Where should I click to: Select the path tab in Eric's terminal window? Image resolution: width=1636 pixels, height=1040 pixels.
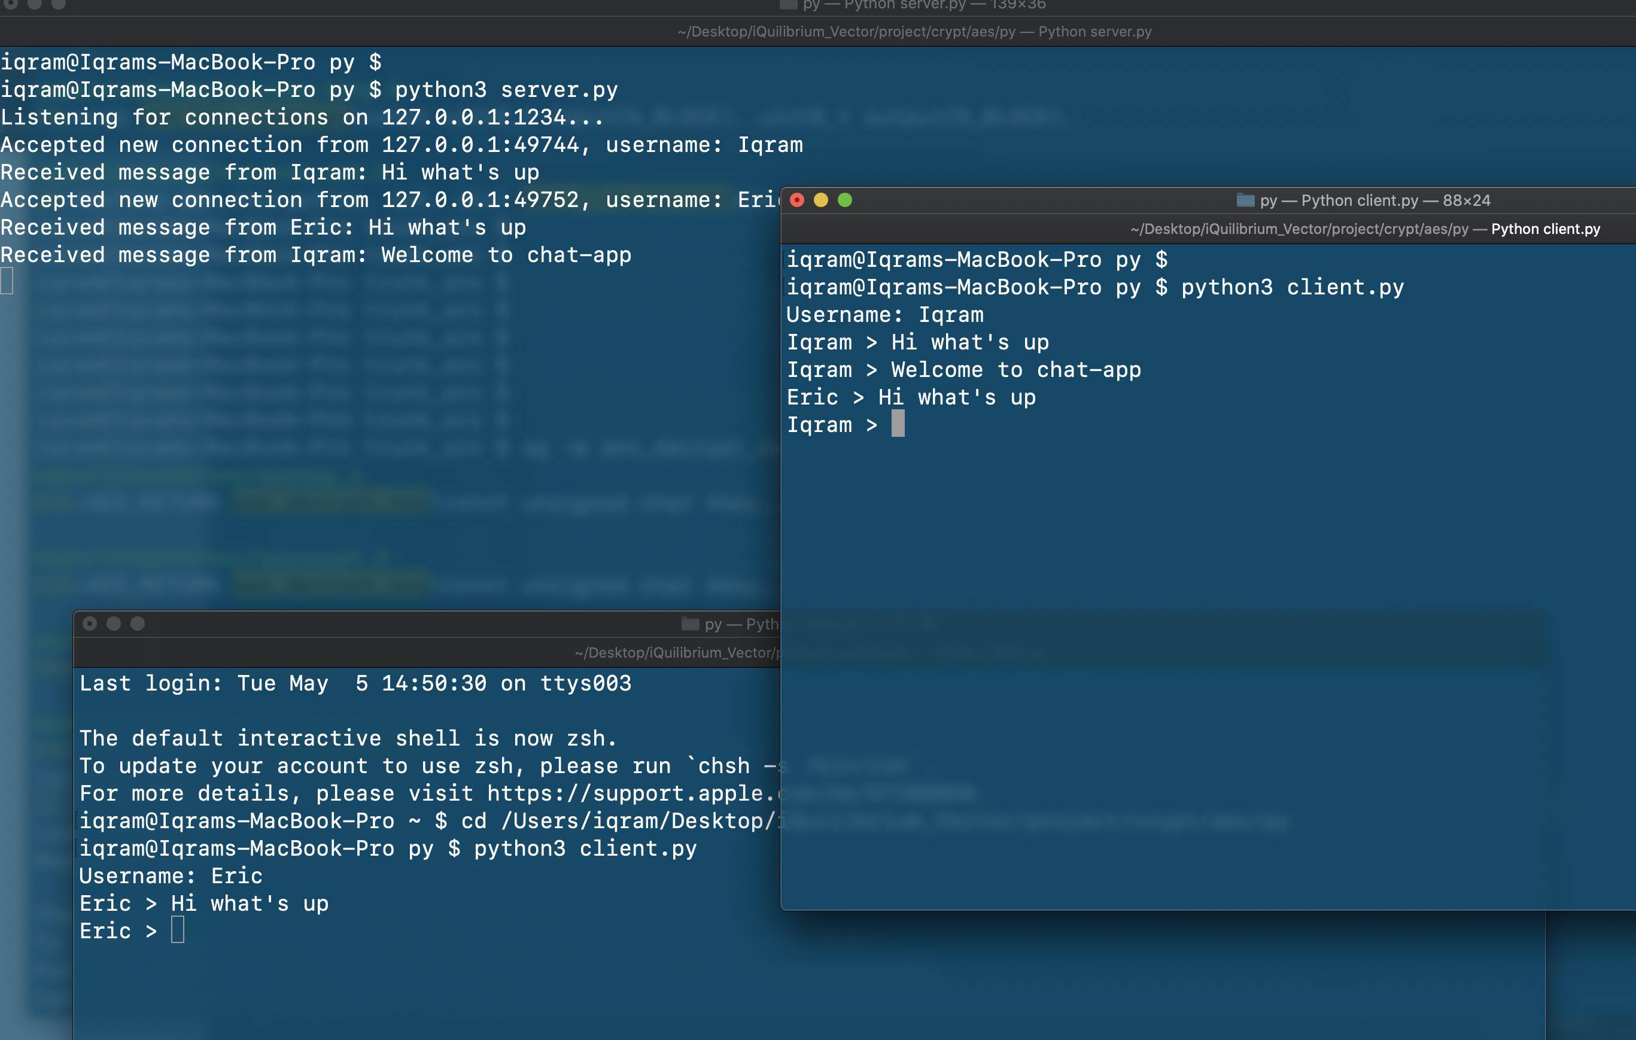676,653
